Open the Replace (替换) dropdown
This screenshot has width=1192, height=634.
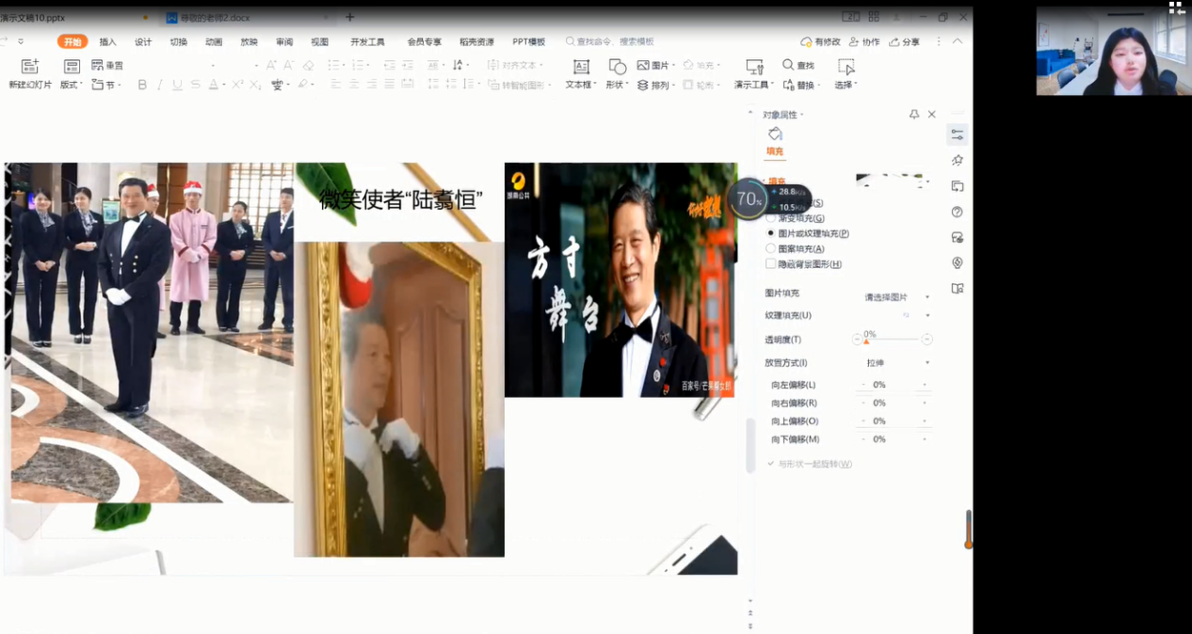(800, 85)
